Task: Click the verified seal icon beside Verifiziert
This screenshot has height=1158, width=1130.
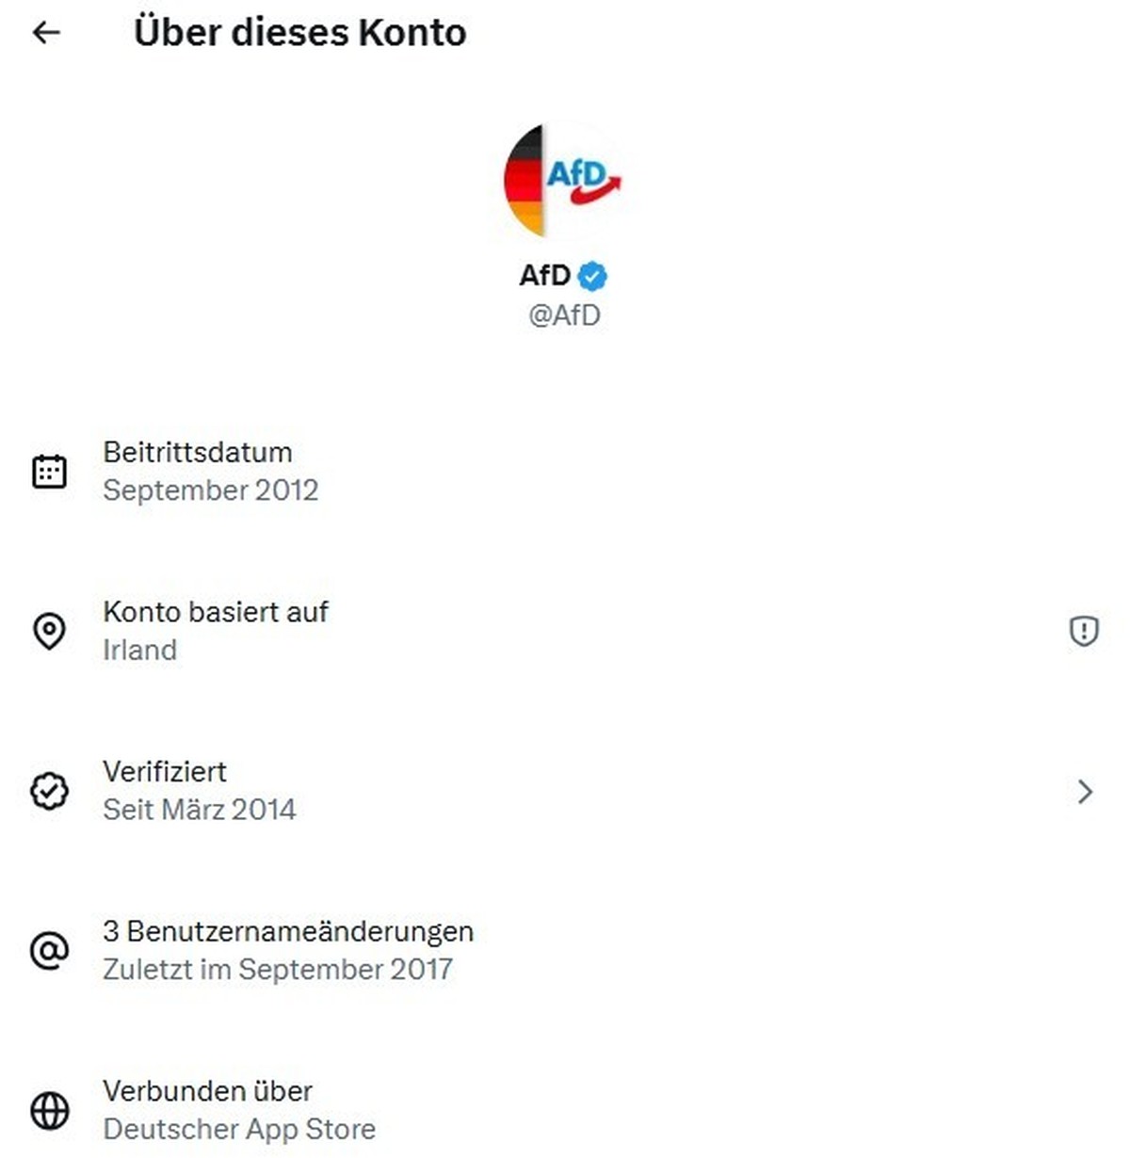Action: [x=49, y=791]
